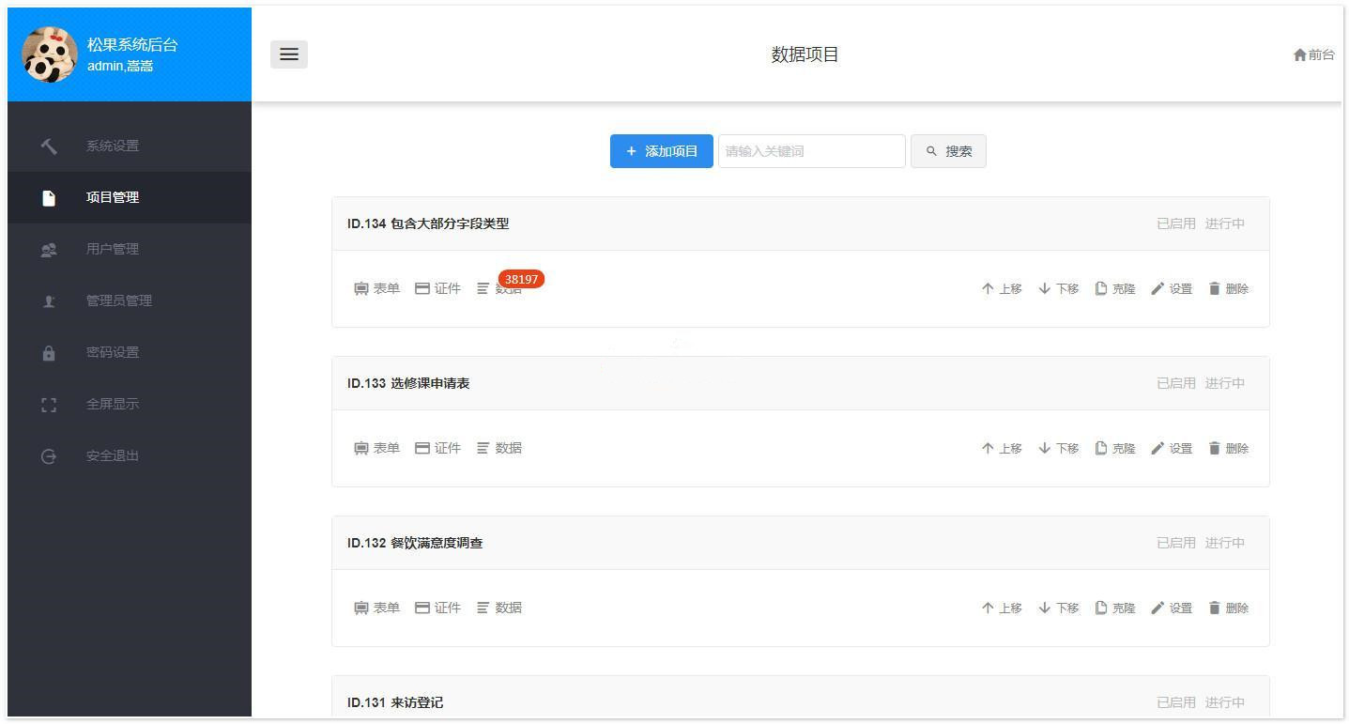Select the 密码设置 lock icon in sidebar

(x=112, y=352)
